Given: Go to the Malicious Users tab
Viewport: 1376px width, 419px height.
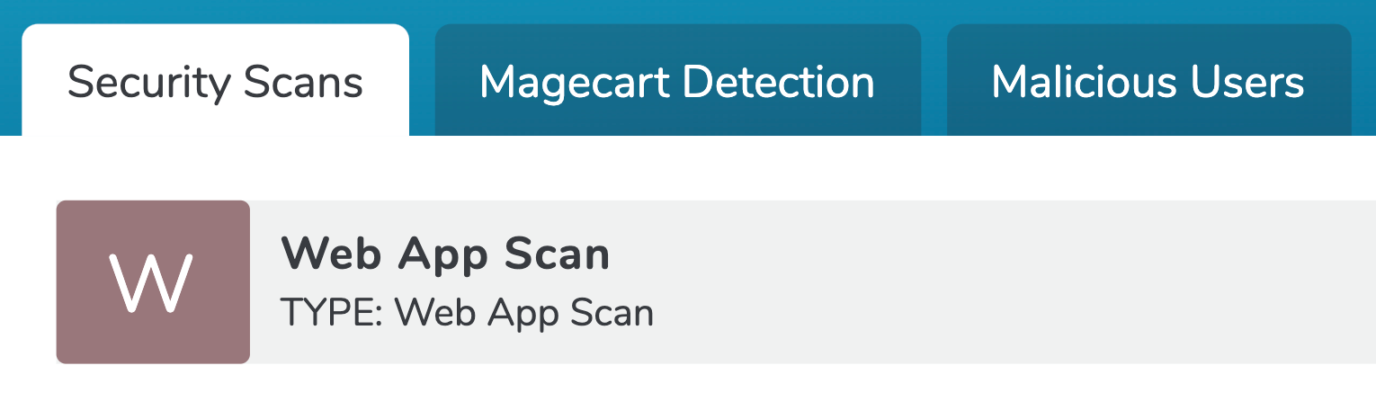Looking at the screenshot, I should (x=1148, y=80).
